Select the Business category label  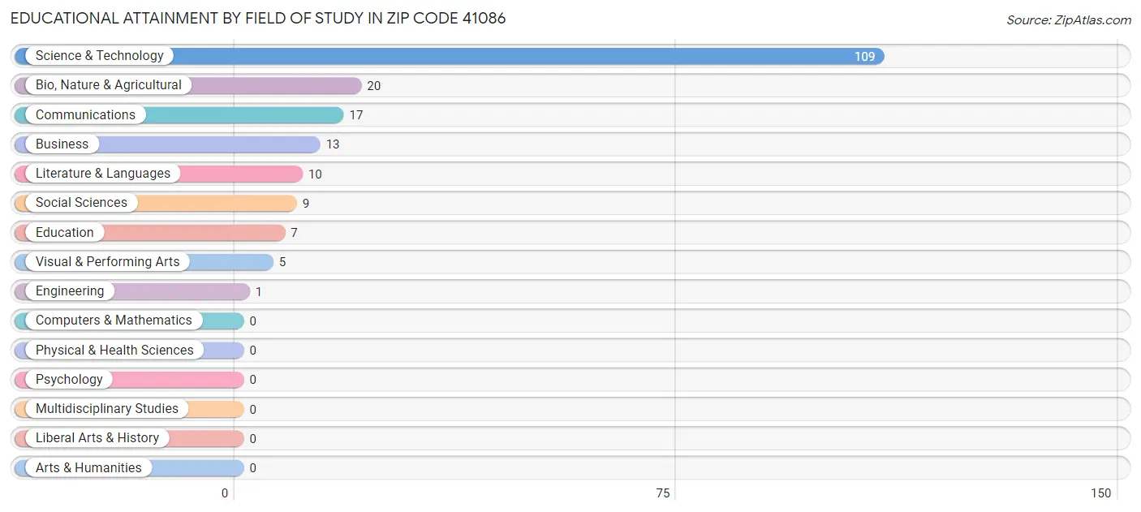tap(62, 144)
